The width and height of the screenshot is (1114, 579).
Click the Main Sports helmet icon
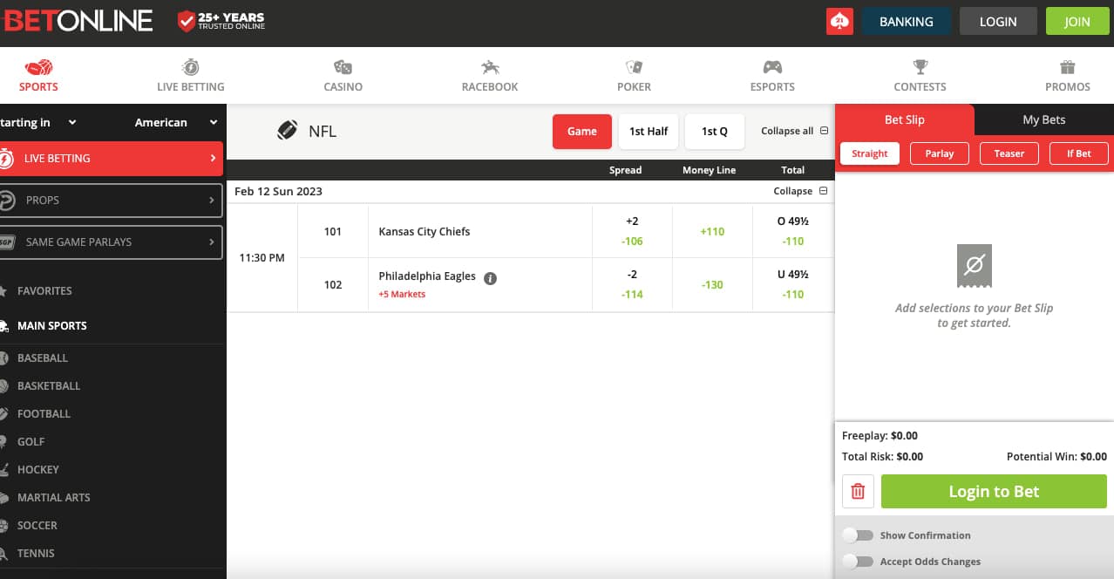(x=4, y=326)
